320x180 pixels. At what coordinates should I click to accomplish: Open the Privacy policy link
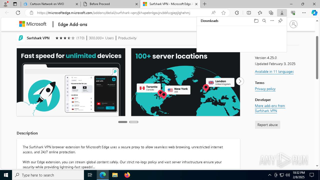tap(265, 89)
